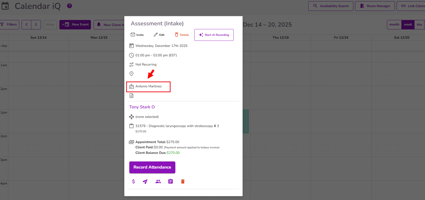This screenshot has width=425, height=200.
Task: Go to next week with right chevron
Action: 36,24
